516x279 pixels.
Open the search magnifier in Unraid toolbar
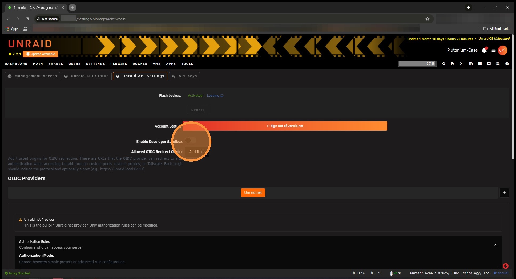point(444,64)
